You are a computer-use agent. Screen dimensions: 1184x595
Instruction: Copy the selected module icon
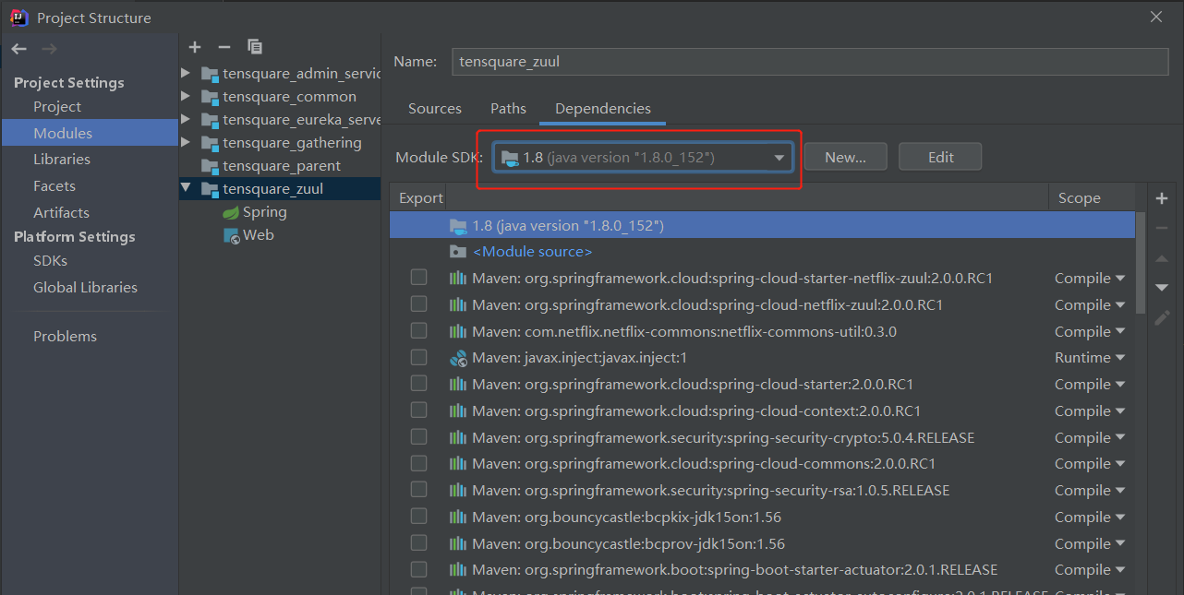[256, 47]
